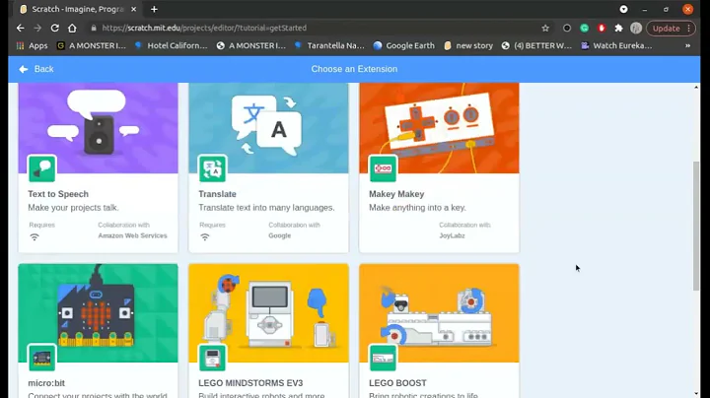Click 'Make anything into a key.' description
The width and height of the screenshot is (710, 398).
pyautogui.click(x=417, y=208)
